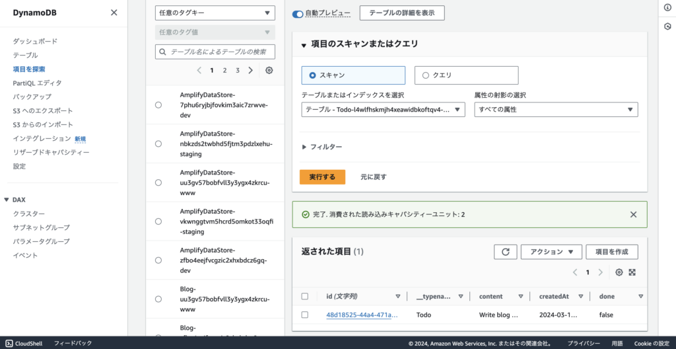Screen dimensions: 676x349
Task: Toggle the 自動プレビュー switch
Action: (298, 14)
